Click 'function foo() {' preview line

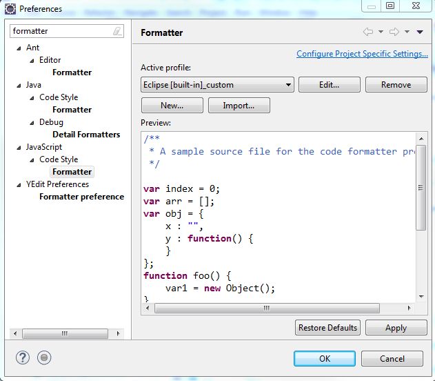188,276
